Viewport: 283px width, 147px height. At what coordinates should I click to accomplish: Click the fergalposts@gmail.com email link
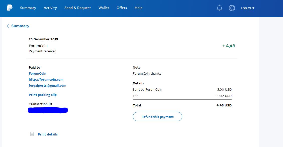coord(47,85)
